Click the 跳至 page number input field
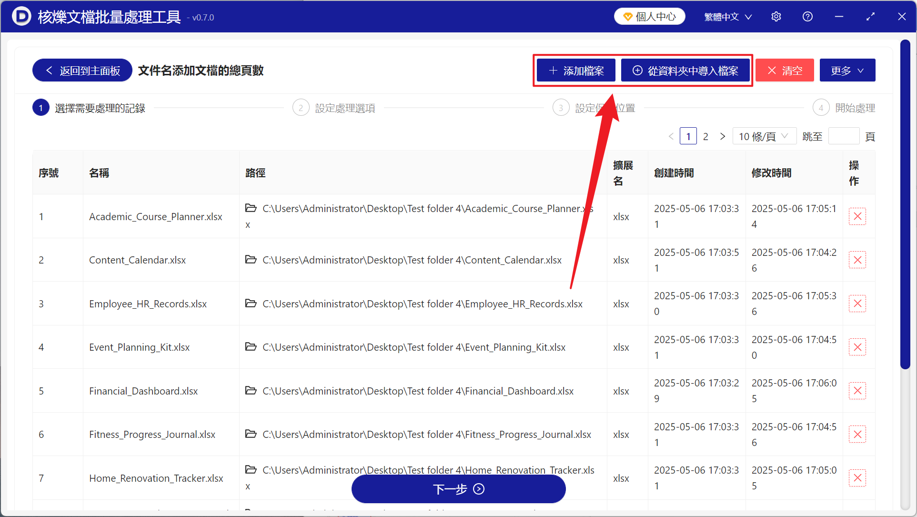917x517 pixels. click(844, 137)
